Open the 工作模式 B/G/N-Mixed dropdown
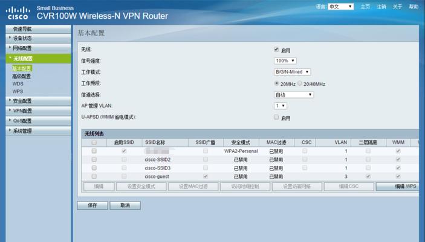425x242 pixels. (292, 72)
